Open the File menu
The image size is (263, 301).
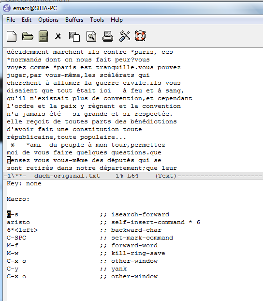[x=11, y=20]
